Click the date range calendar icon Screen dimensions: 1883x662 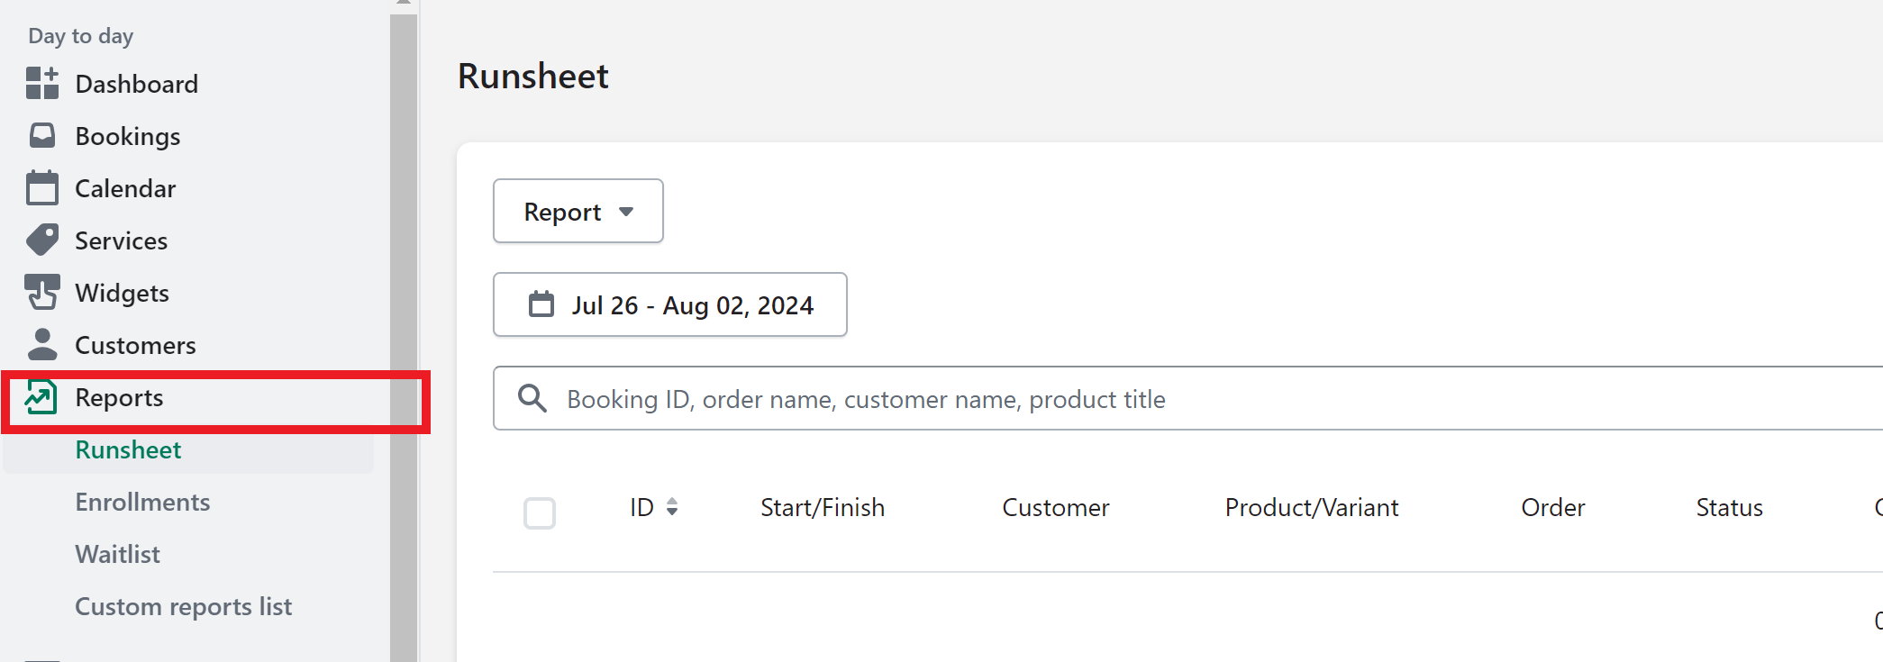tap(541, 304)
